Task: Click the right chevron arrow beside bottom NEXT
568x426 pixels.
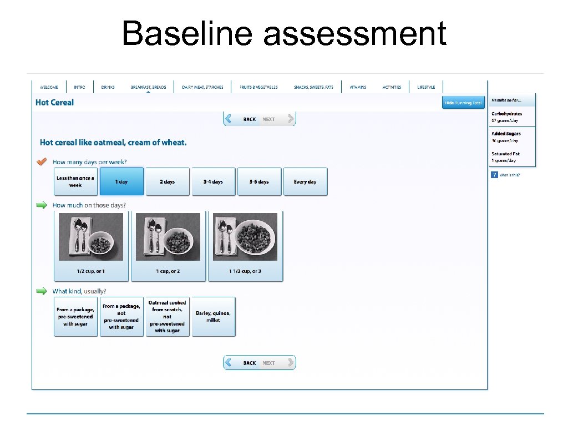Action: pos(290,362)
